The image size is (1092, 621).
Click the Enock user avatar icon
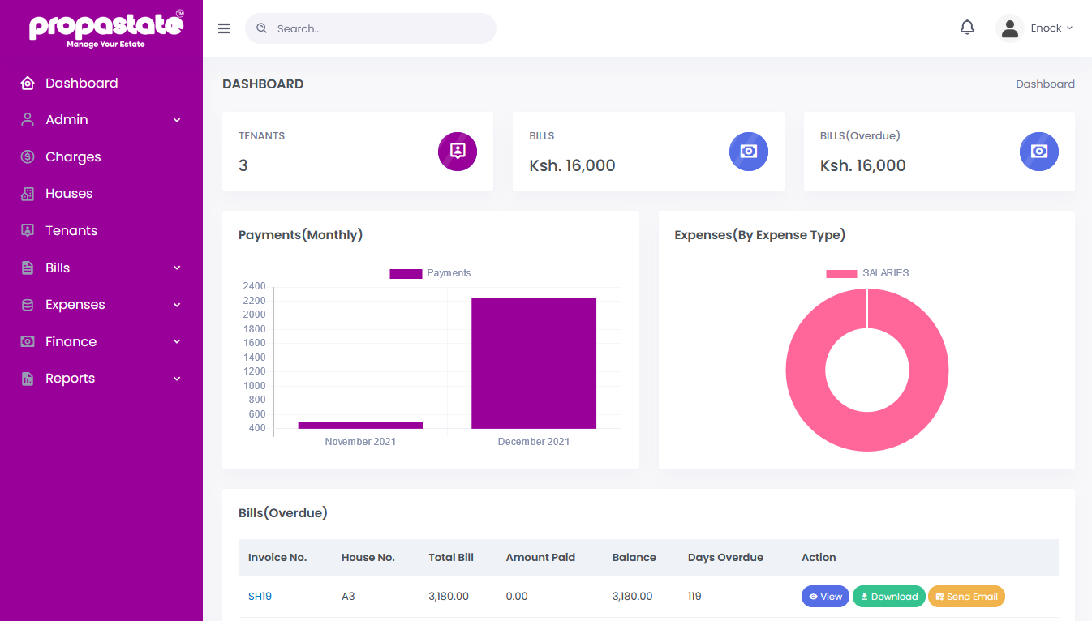(1009, 28)
